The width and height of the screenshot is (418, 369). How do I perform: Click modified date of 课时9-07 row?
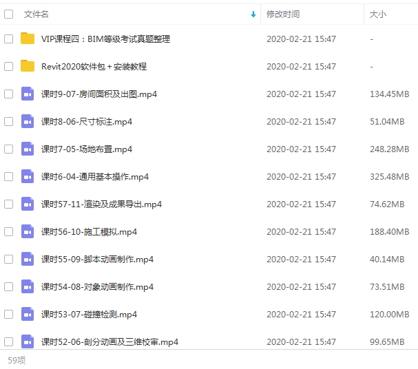click(301, 94)
